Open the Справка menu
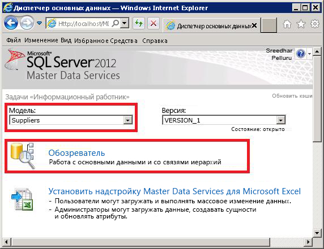 155,41
